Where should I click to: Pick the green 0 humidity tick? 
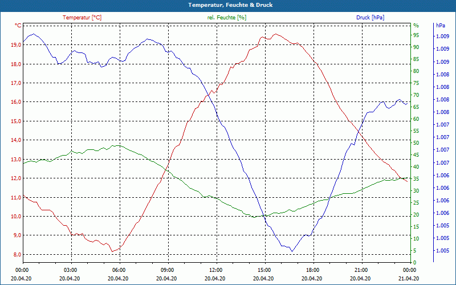(415, 263)
